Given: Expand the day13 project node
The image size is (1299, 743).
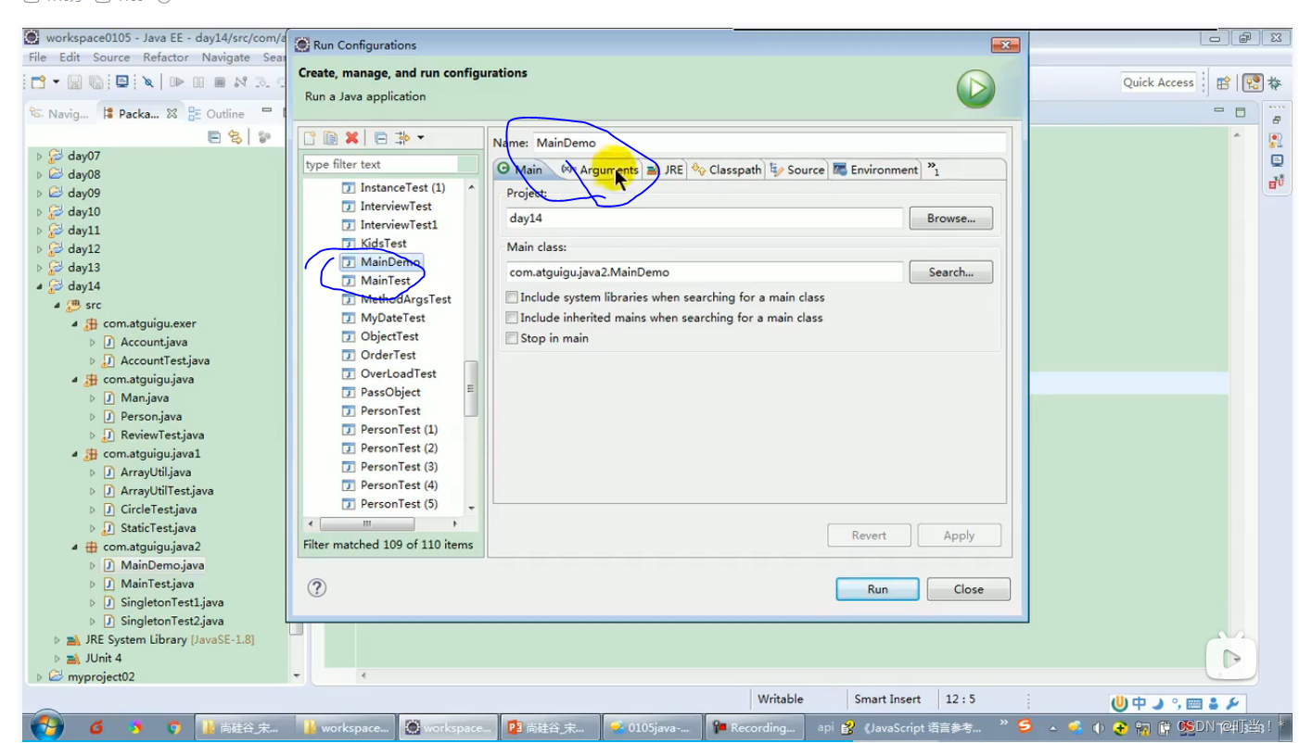Looking at the screenshot, I should [x=39, y=268].
